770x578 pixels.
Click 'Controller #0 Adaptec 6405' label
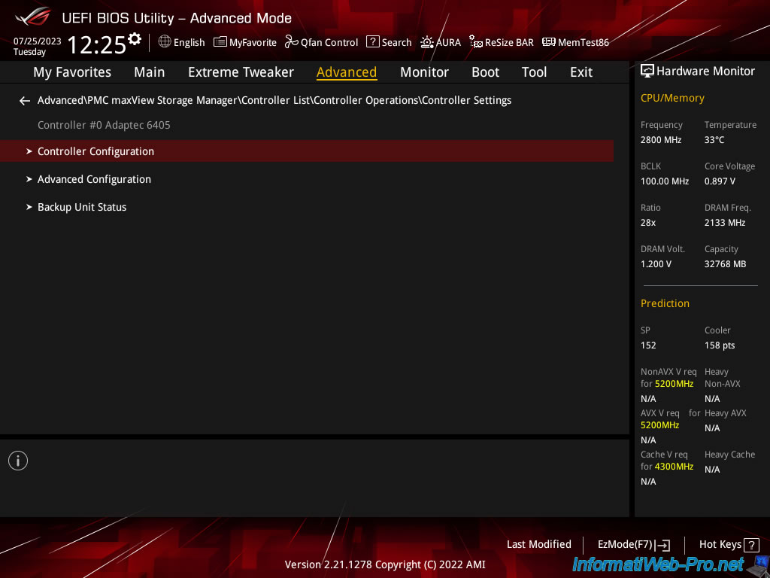(x=104, y=126)
